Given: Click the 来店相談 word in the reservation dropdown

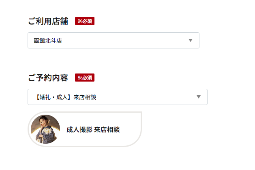Looking at the screenshot, I should [85, 97].
